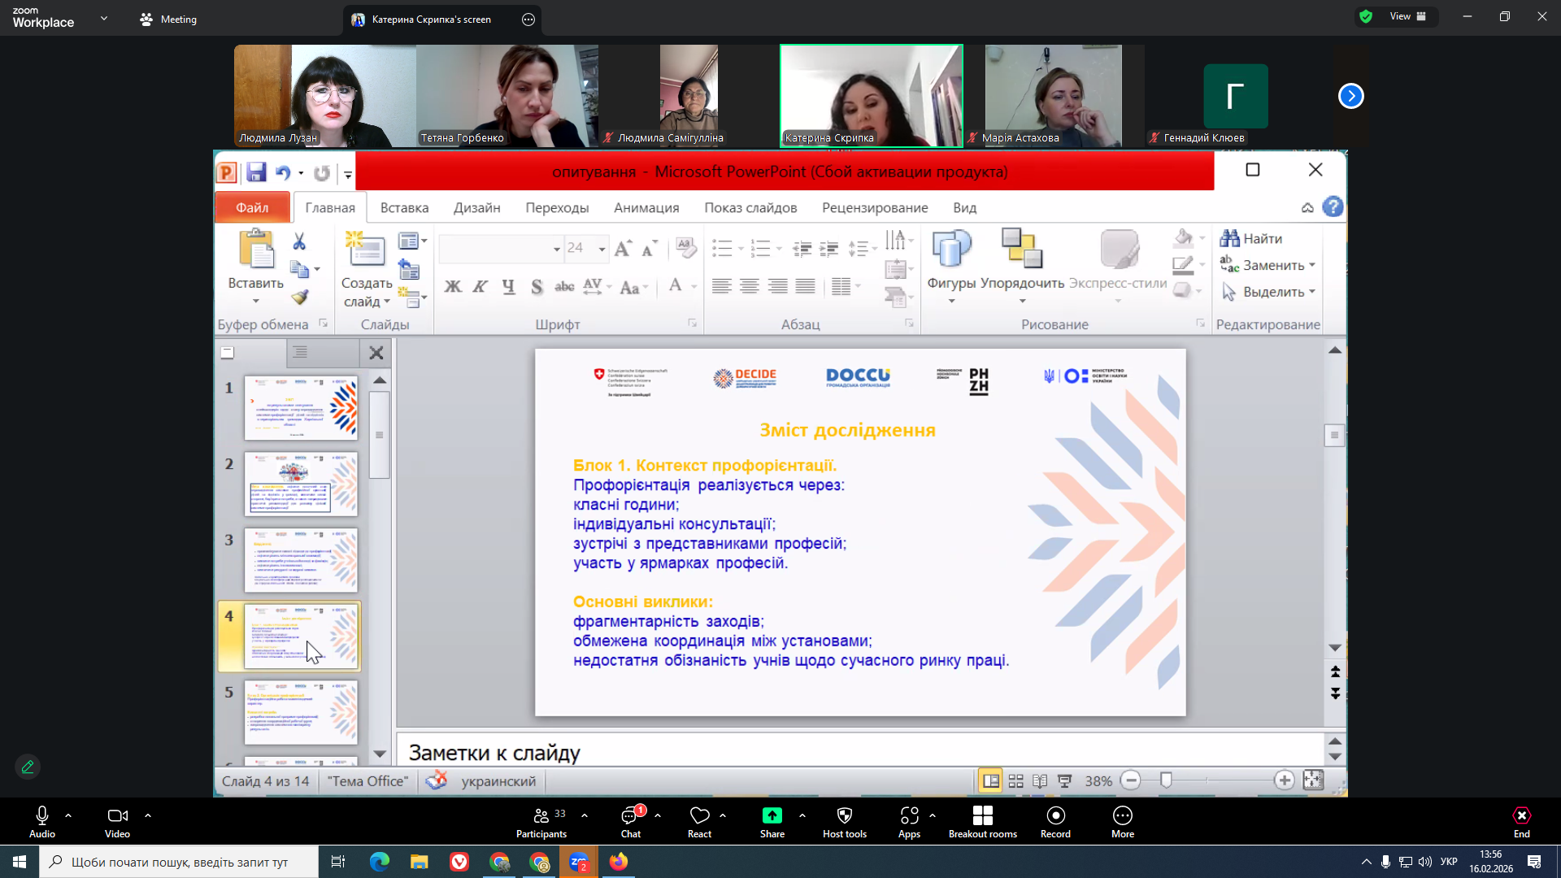
Task: Open the Zoom Participants panel
Action: [541, 821]
